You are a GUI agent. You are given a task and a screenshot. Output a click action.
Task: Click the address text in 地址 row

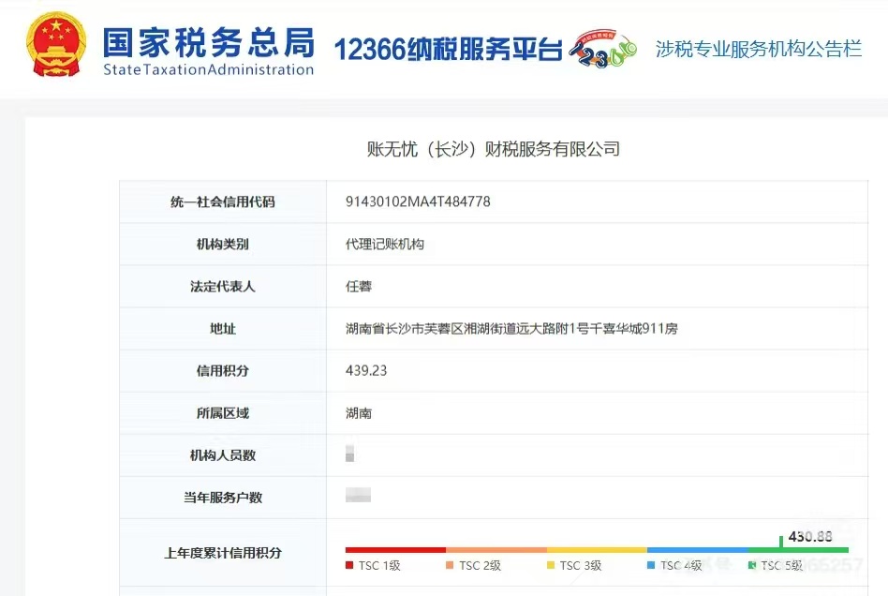click(511, 328)
